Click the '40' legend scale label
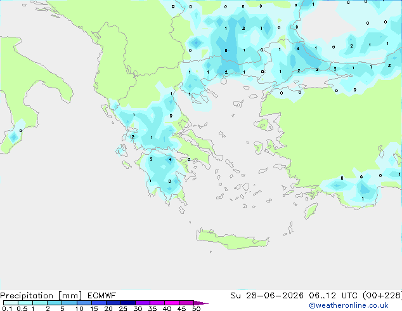 click(x=167, y=308)
